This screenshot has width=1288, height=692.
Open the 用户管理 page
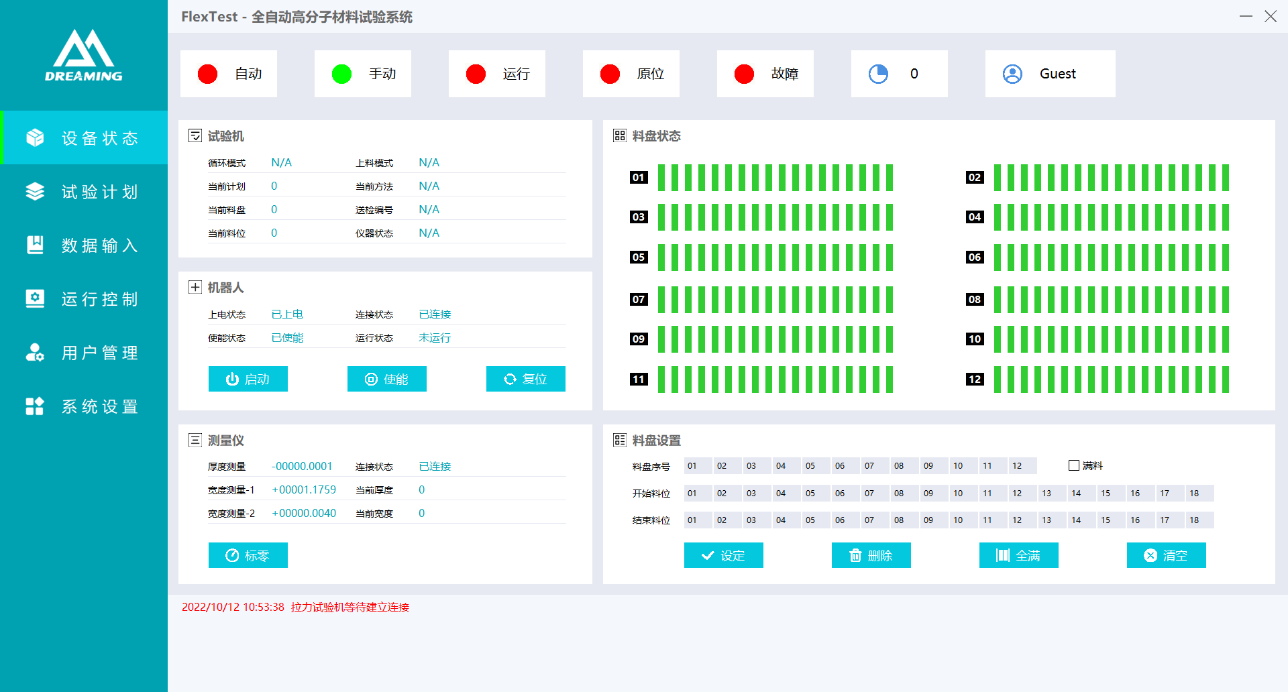coord(84,352)
